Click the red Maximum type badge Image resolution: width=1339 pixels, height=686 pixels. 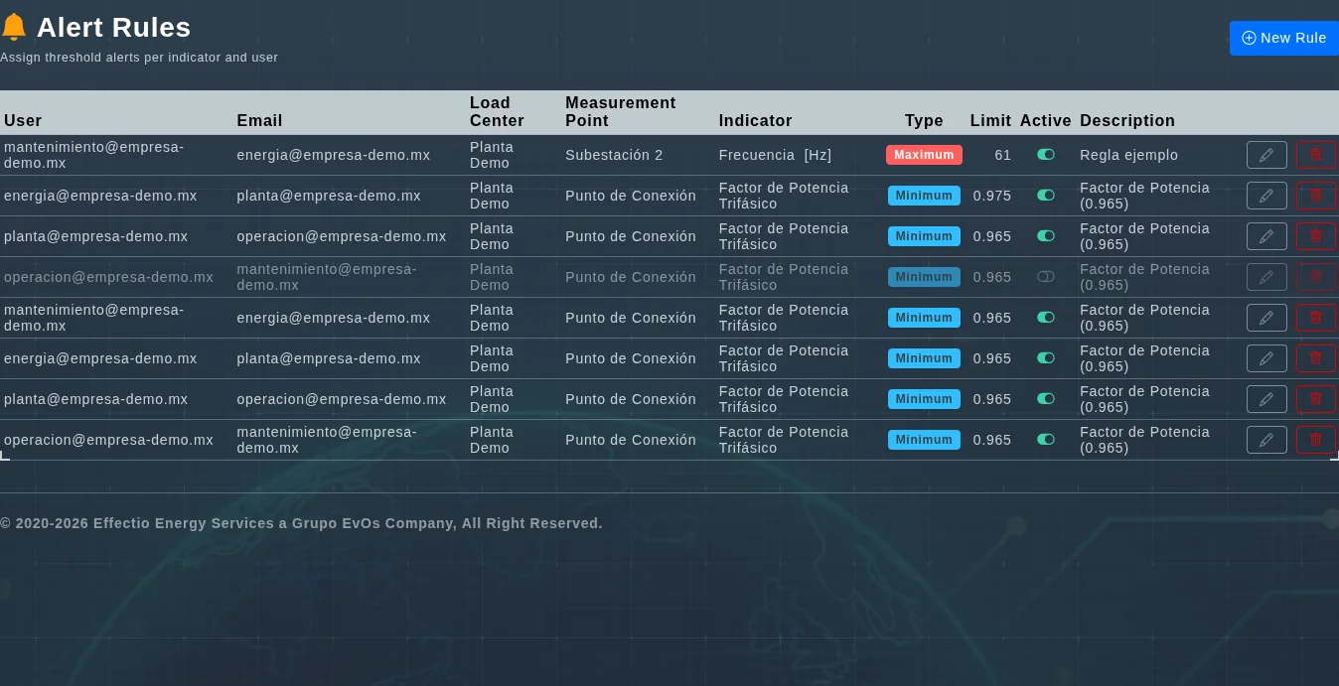point(924,155)
